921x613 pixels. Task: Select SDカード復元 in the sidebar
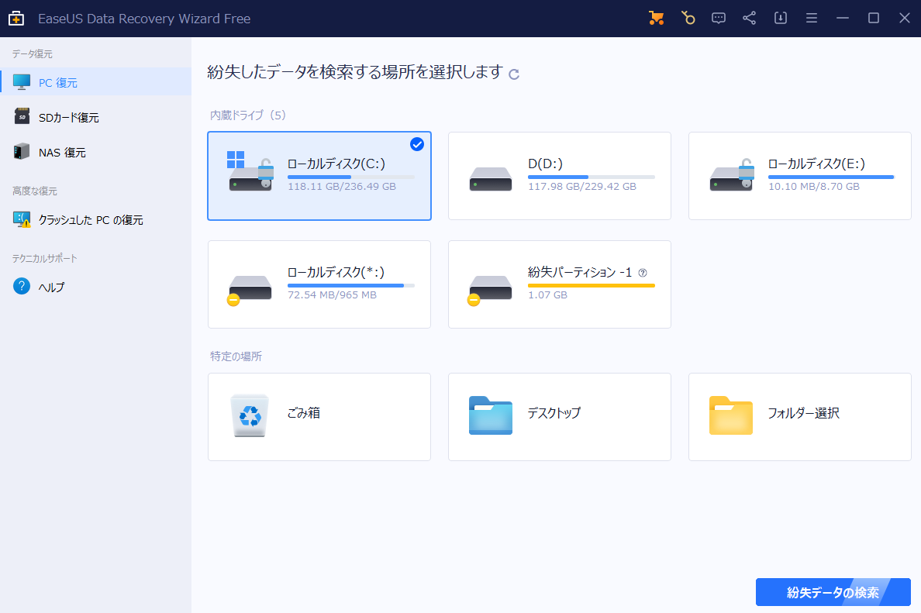pos(60,116)
